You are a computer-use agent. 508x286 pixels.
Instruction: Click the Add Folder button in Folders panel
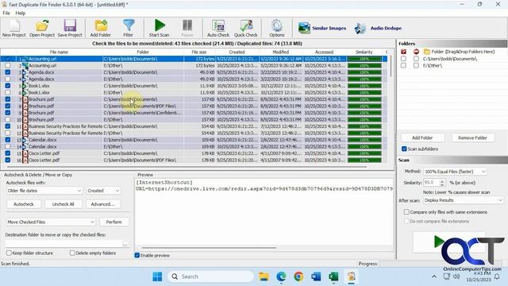(x=422, y=137)
